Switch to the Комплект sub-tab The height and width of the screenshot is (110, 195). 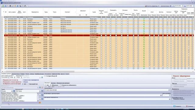point(53,83)
